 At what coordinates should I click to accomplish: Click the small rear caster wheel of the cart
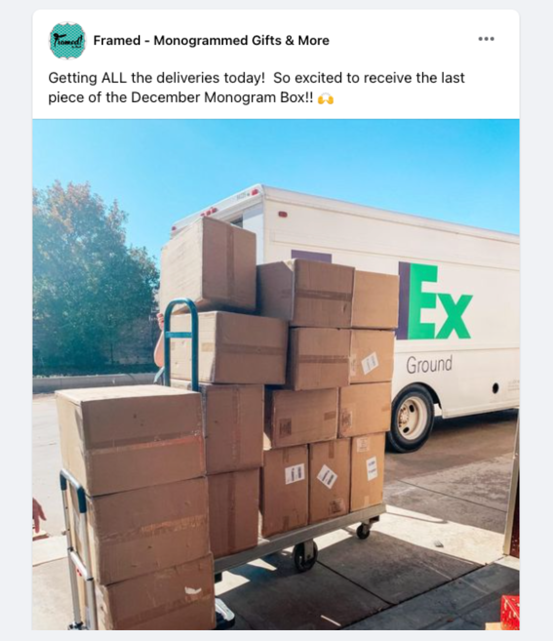pyautogui.click(x=363, y=531)
